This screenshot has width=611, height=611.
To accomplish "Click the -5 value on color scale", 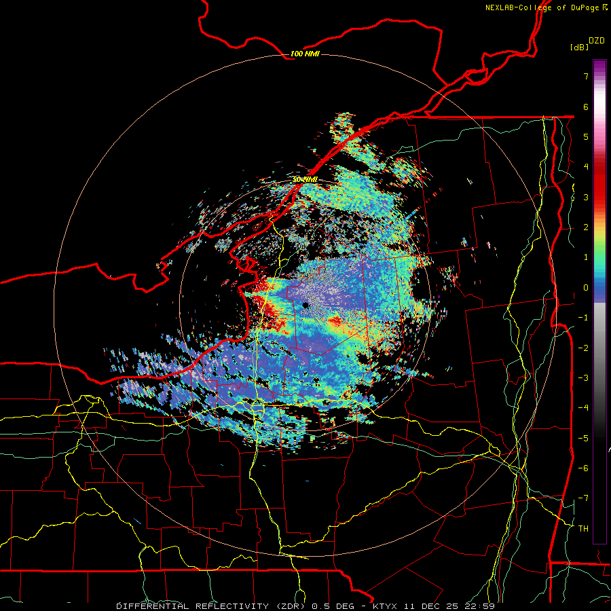I will coord(583,439).
